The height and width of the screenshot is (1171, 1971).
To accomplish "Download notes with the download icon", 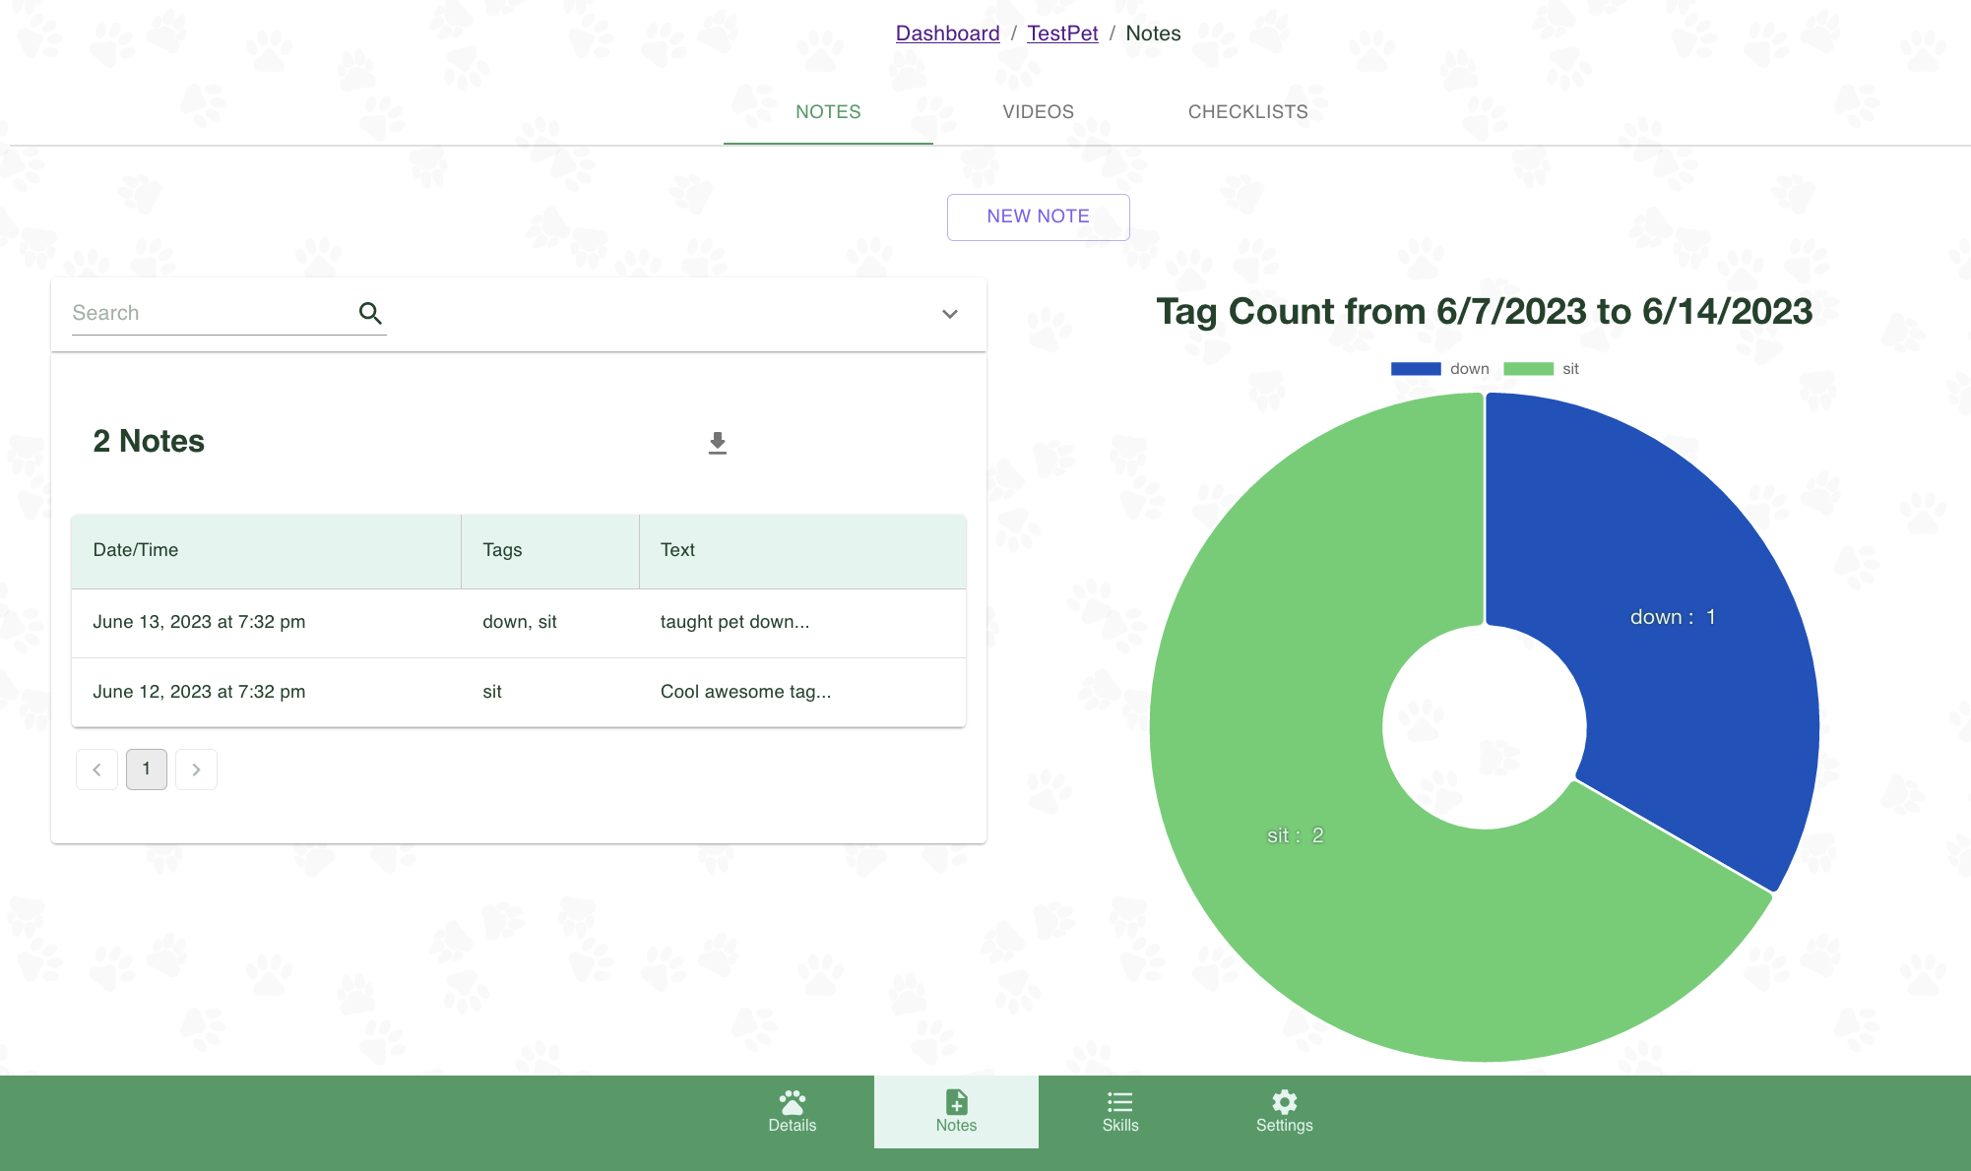I will (718, 443).
